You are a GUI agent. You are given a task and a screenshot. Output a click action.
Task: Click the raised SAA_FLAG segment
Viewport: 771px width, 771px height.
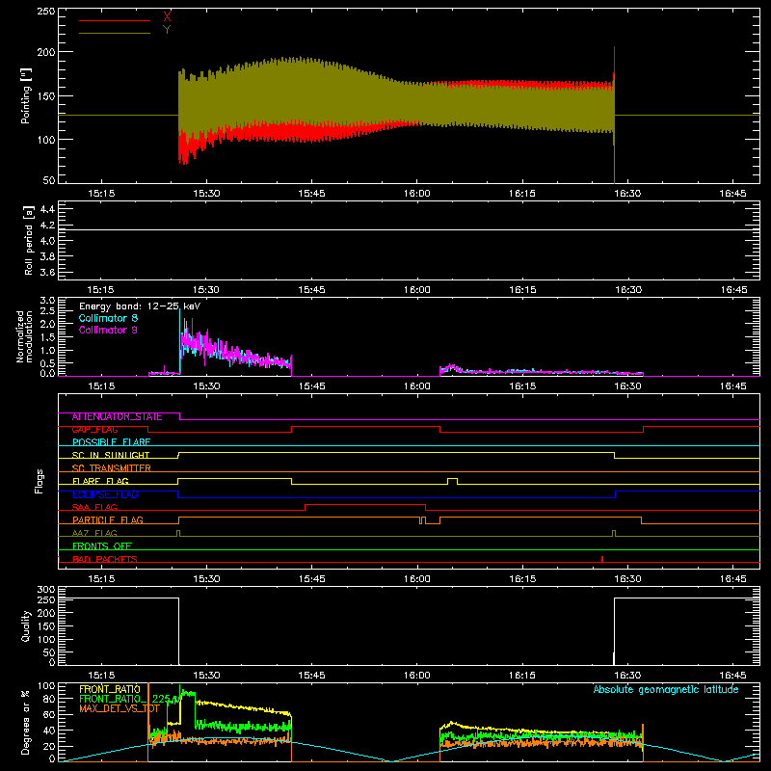(x=365, y=505)
